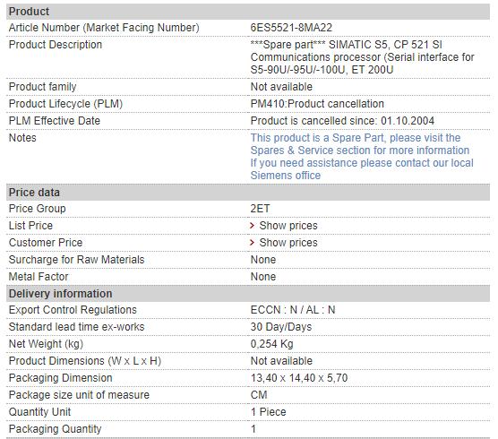
Task: Select the net weight '0,254 Kg'
Action: [x=271, y=344]
